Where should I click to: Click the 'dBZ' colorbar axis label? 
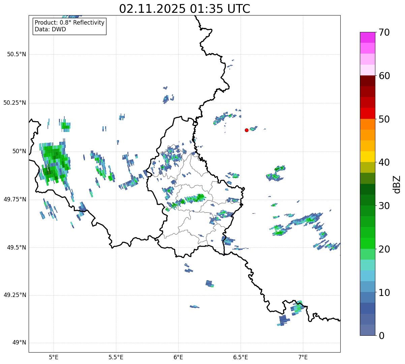pos(397,184)
